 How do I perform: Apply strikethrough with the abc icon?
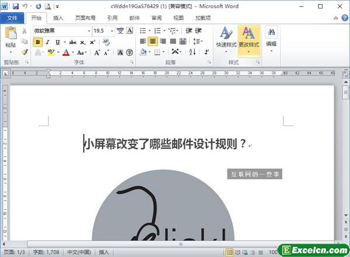point(73,41)
